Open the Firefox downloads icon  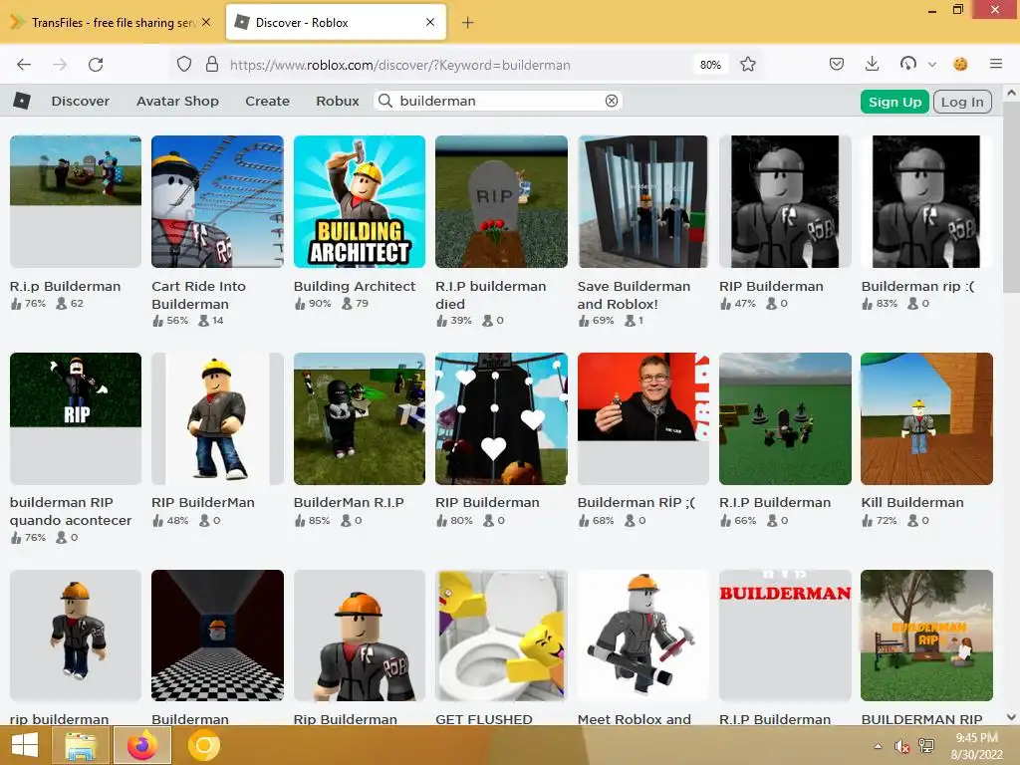click(873, 64)
